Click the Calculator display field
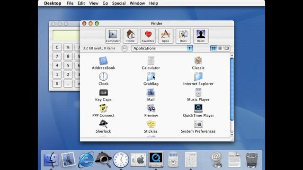Screen dimensions: 303x170 [x=66, y=35]
